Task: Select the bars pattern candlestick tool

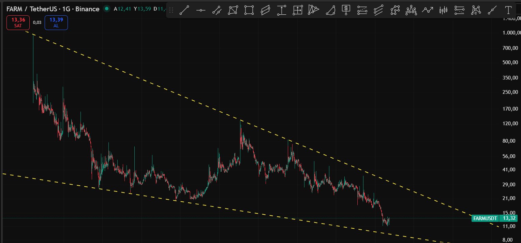Action: click(x=443, y=10)
